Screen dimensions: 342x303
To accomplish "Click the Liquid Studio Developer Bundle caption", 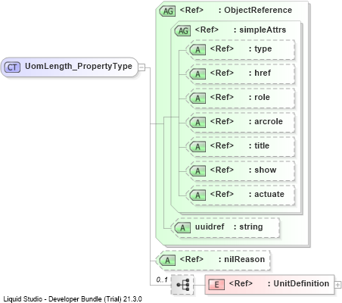I will click(x=73, y=299).
